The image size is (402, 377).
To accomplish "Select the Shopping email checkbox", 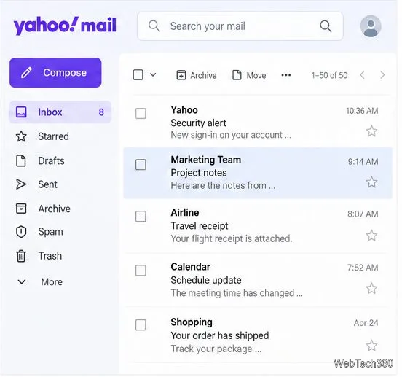I will [x=141, y=325].
